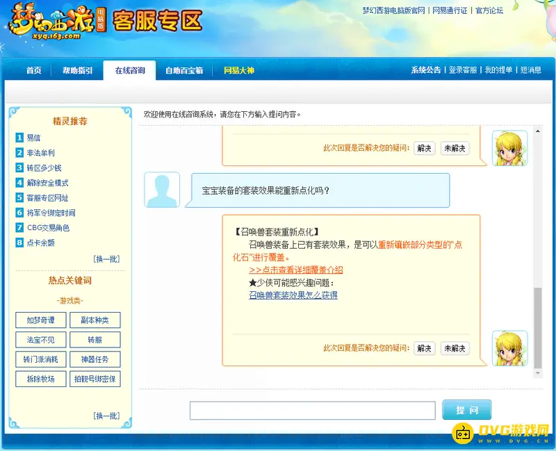Open 短消息 link
Screen dimensions: 556x451
(x=531, y=70)
